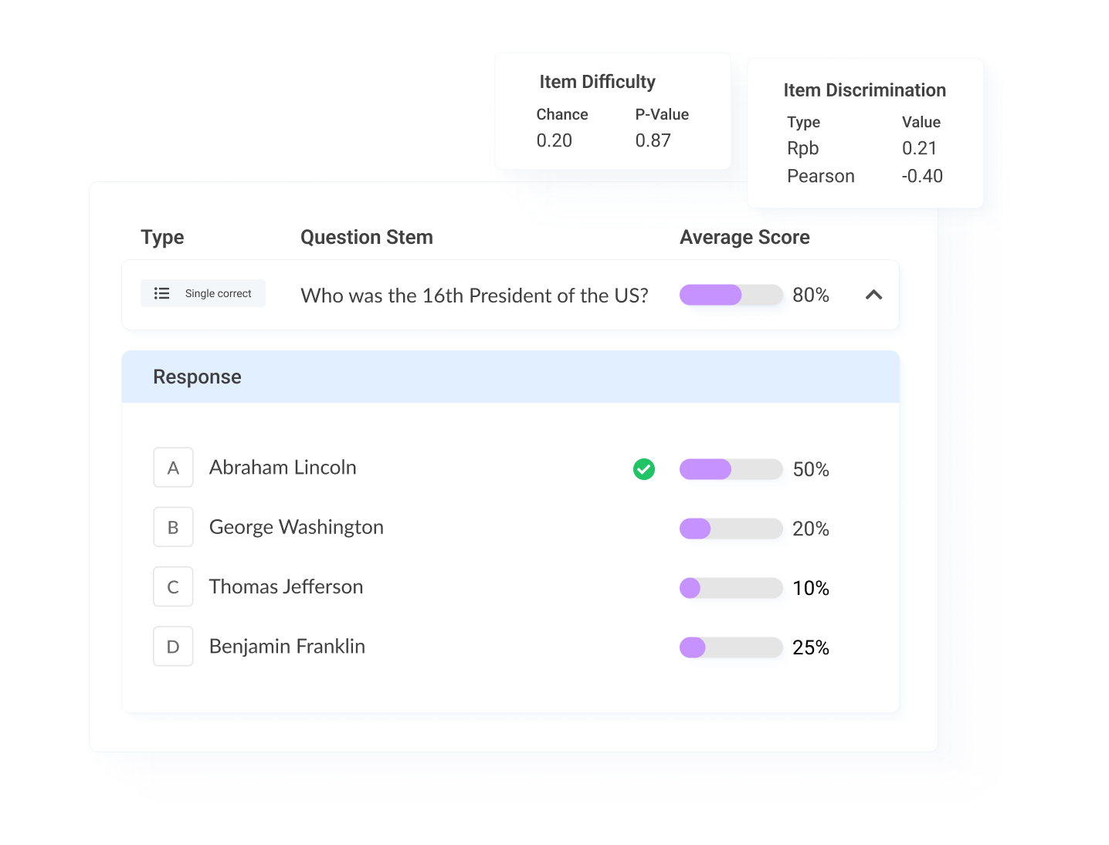
Task: Click the Single correct question type badge
Action: pos(202,293)
